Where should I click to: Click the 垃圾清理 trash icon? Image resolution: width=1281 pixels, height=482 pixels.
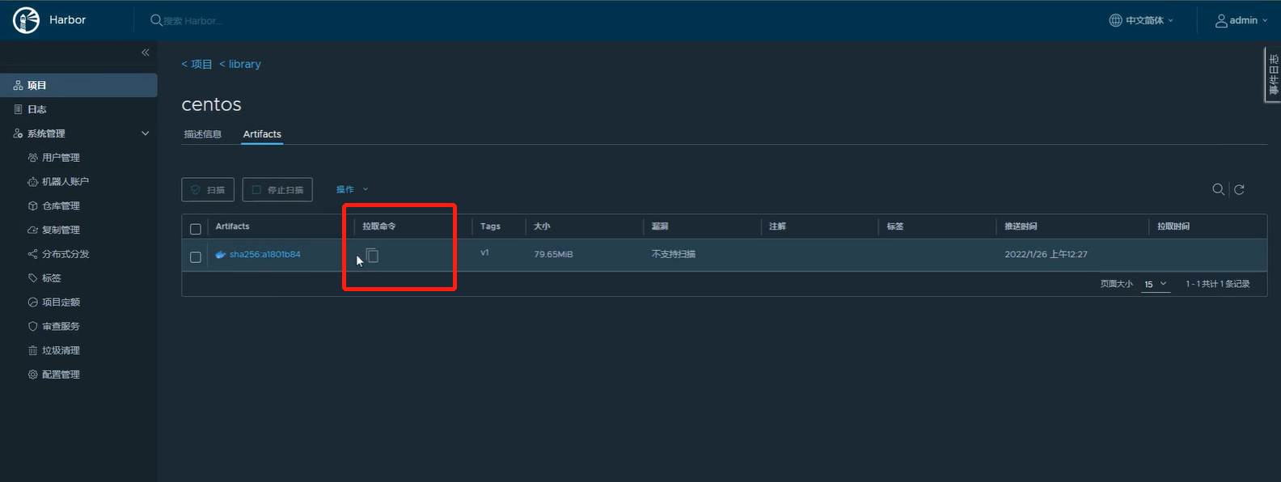[33, 350]
